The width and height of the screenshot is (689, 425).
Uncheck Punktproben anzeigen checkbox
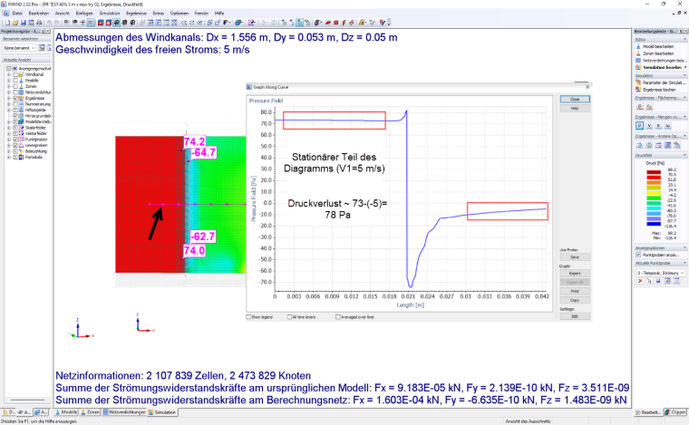tap(638, 255)
